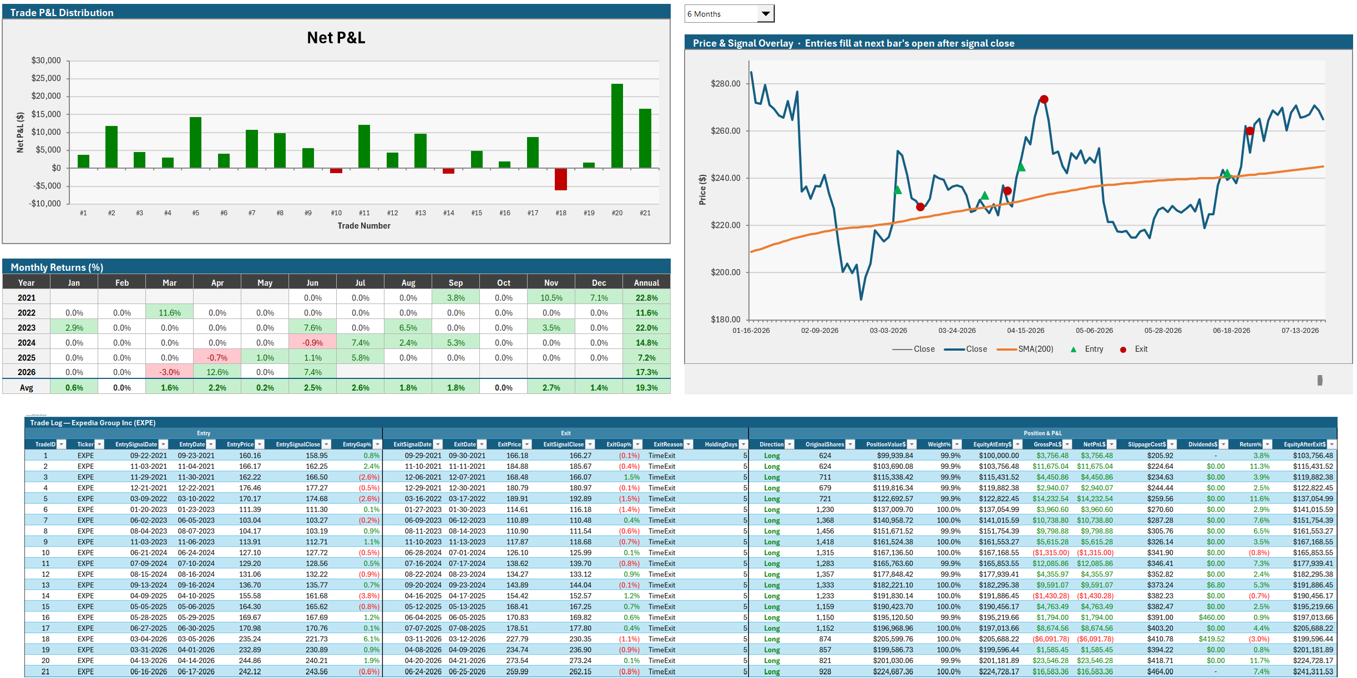Viewport: 1357px width, 678px height.
Task: Open the EntryGap% column filter
Action: coord(377,444)
